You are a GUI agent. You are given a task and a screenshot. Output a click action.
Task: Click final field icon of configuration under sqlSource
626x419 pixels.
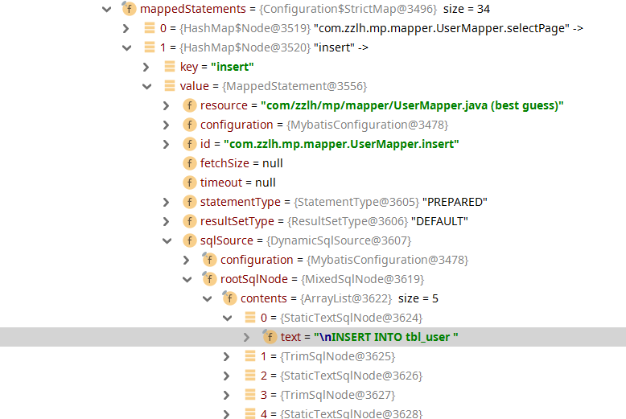tap(209, 260)
